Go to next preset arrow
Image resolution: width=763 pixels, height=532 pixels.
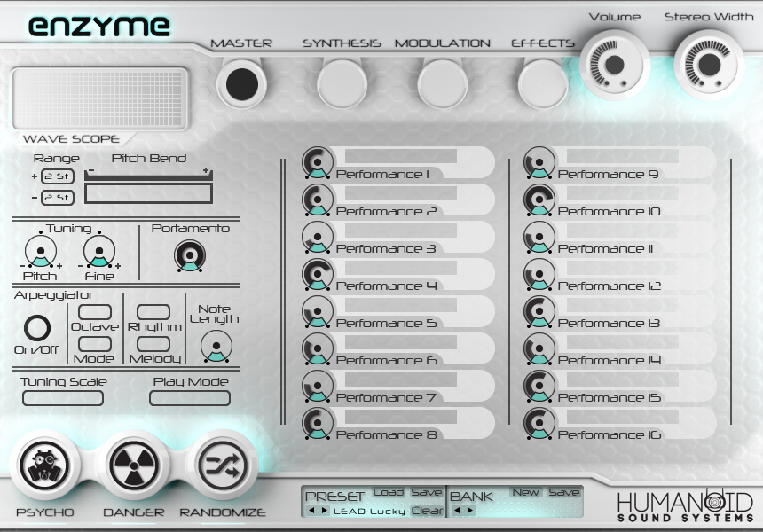[x=325, y=511]
